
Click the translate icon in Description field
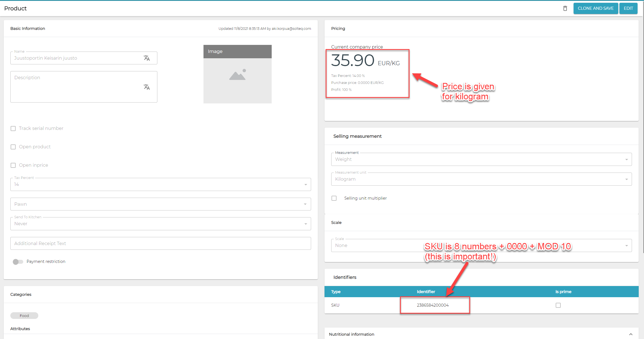(x=147, y=87)
